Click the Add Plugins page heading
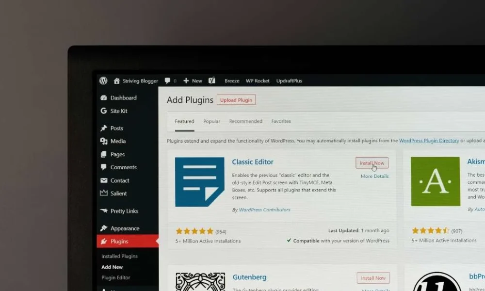Screen dimensions: 485x291 click(190, 100)
